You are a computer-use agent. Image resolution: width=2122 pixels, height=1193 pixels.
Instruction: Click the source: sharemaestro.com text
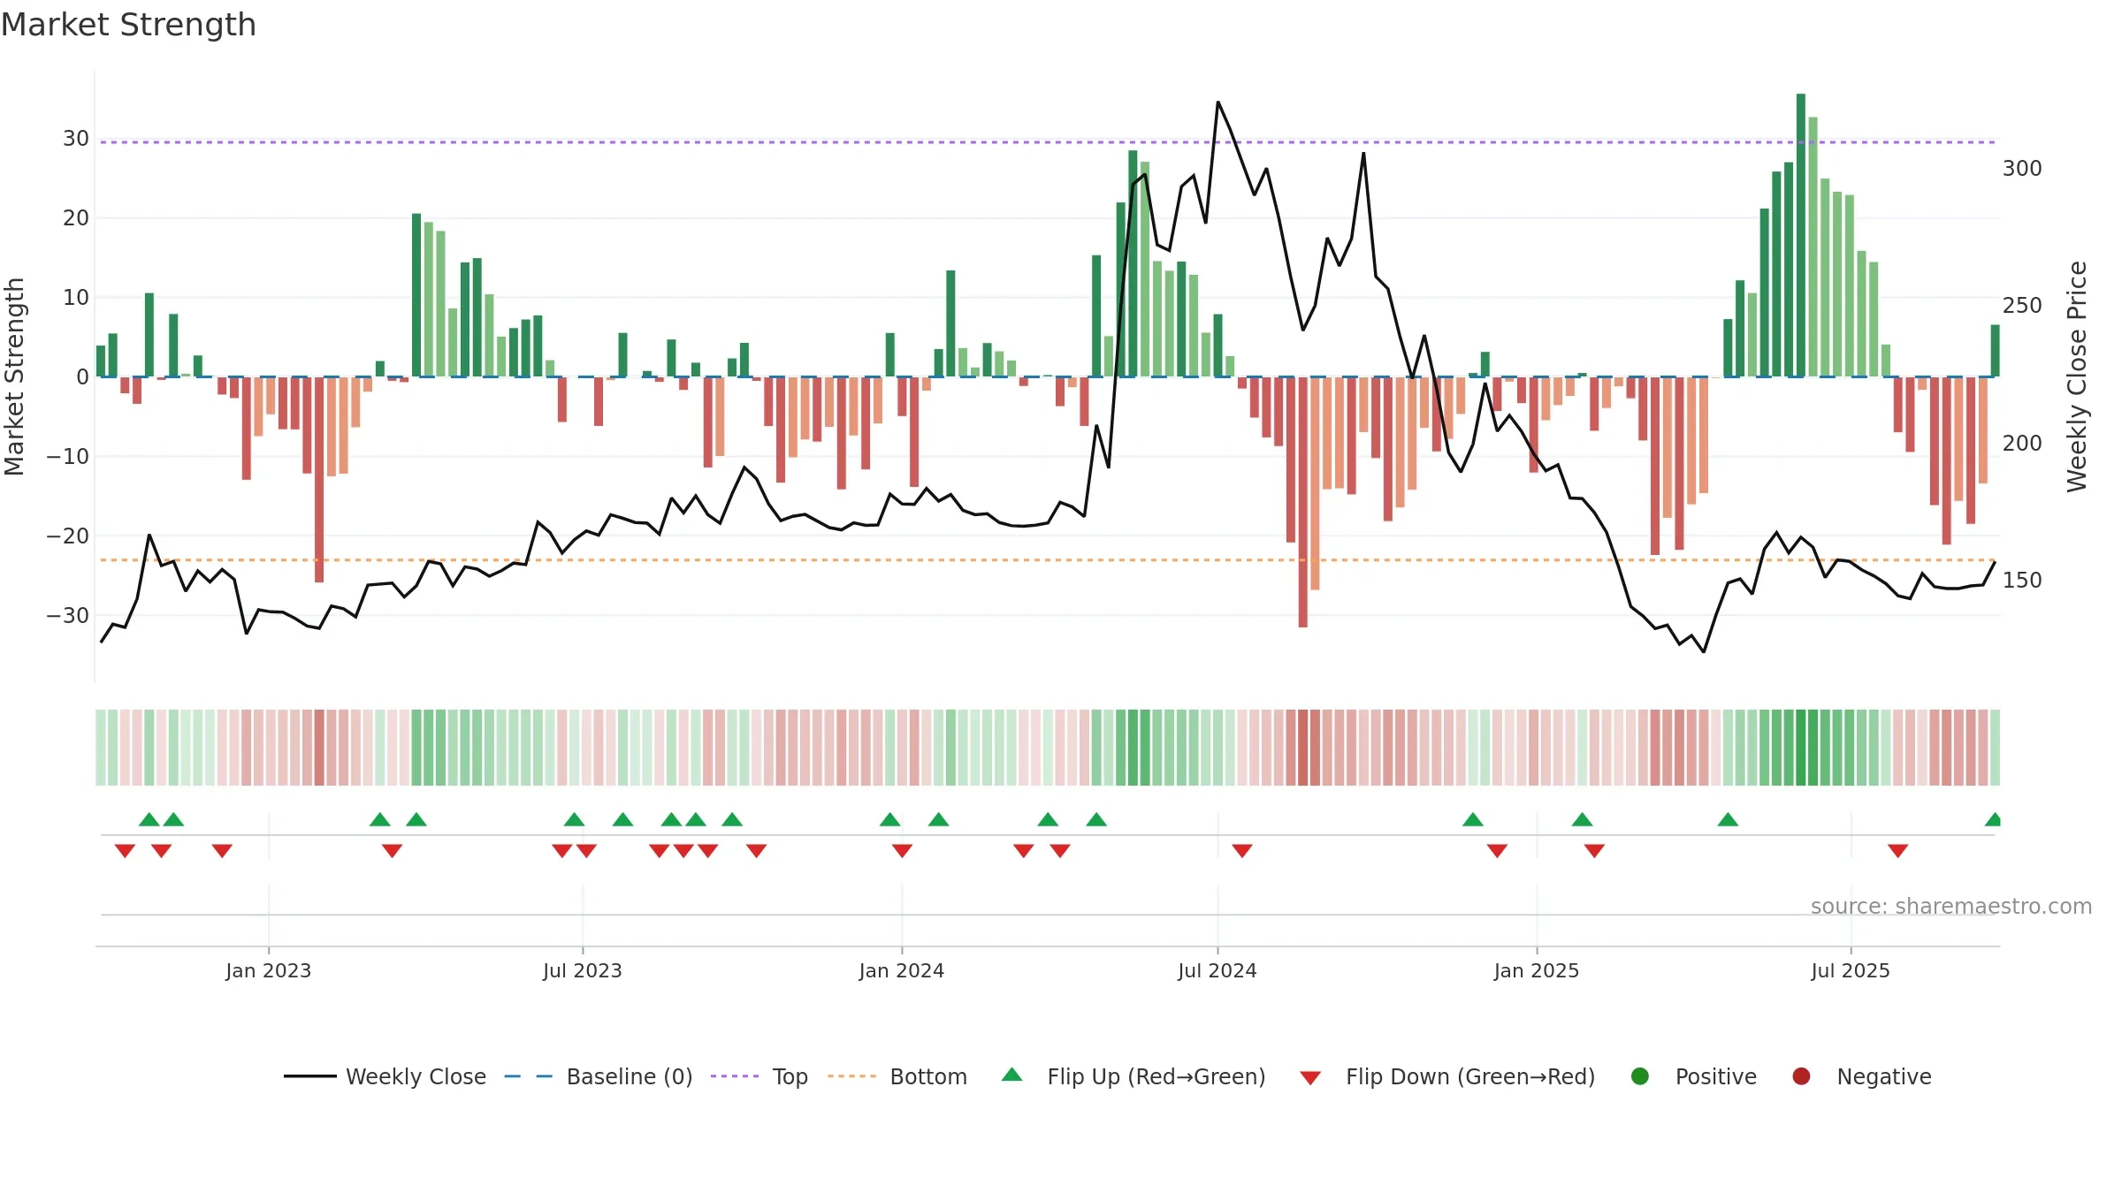tap(1951, 906)
